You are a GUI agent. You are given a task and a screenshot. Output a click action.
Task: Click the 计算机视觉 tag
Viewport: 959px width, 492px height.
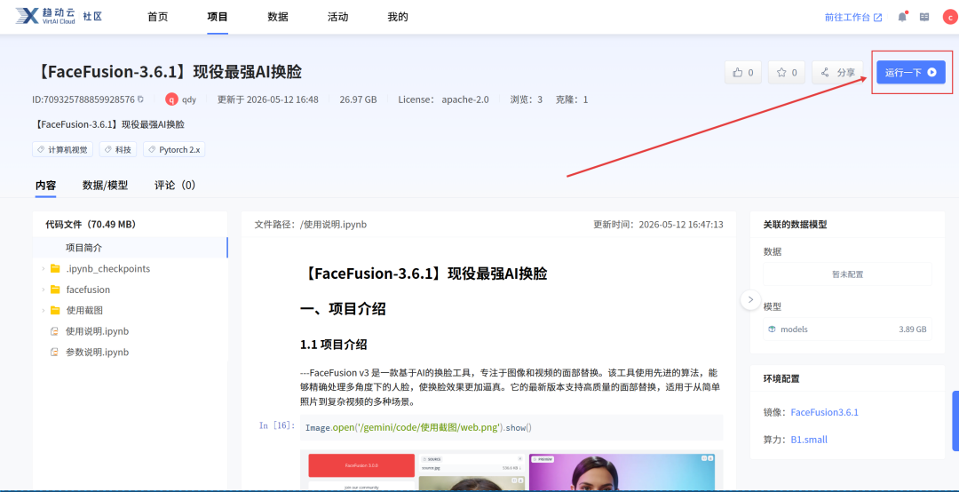[x=63, y=149]
